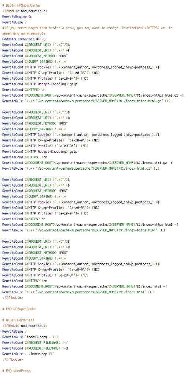Image resolution: width=187 pixels, height=376 pixels.
Task: Click the RewriteRule ending in index.html.gz
Action: point(81,169)
